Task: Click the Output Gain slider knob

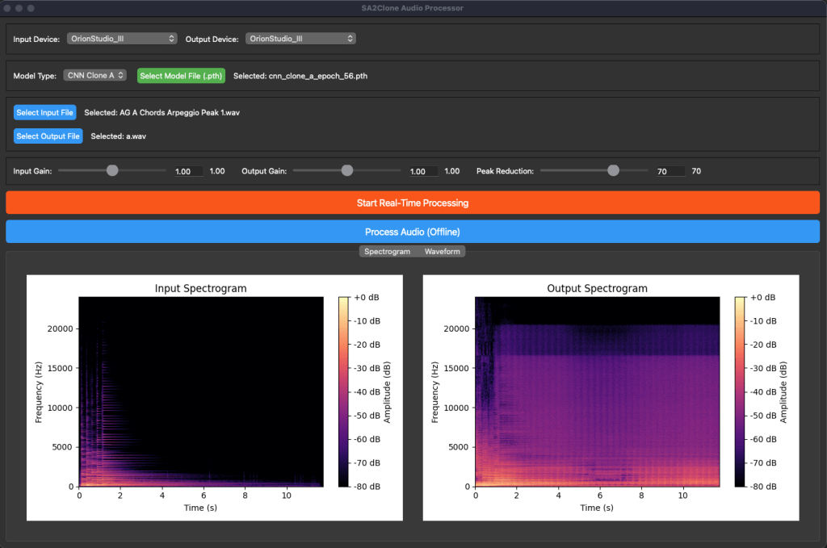Action: (347, 170)
